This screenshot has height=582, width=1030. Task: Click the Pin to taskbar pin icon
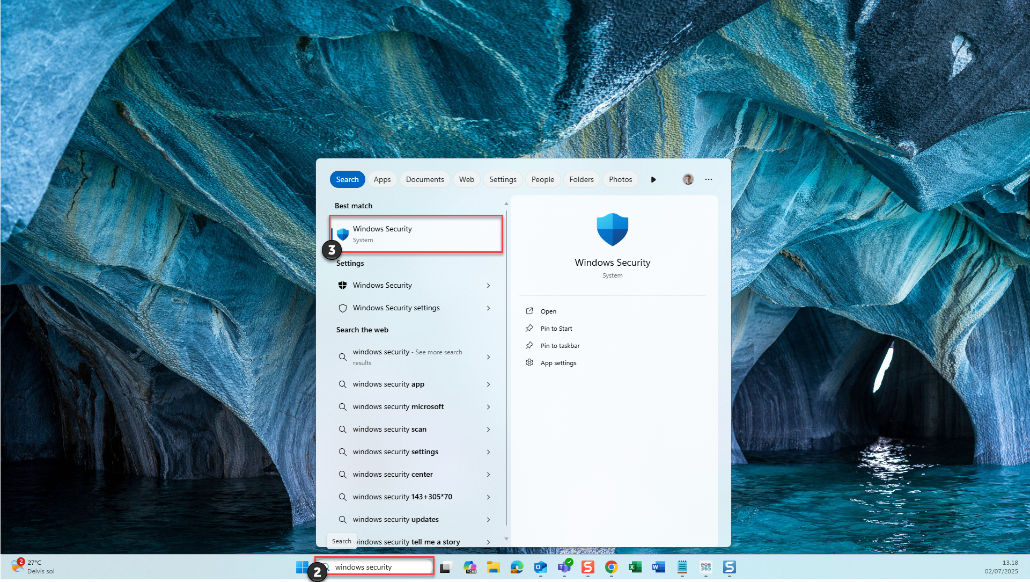pyautogui.click(x=529, y=345)
